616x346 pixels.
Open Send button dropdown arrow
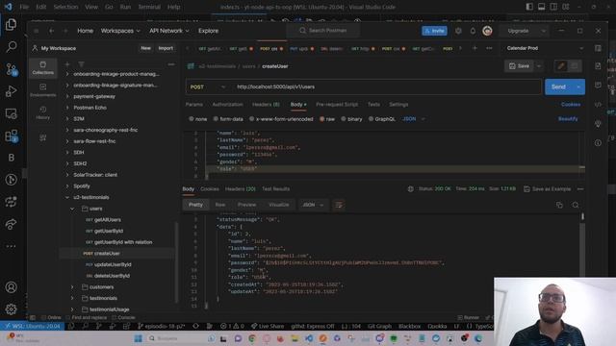(x=578, y=86)
